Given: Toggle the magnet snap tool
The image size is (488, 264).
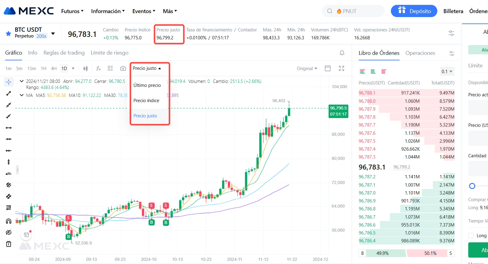Looking at the screenshot, I should 9,221.
